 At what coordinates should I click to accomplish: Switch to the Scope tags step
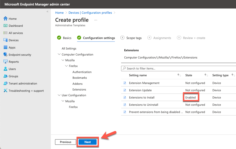(131, 38)
